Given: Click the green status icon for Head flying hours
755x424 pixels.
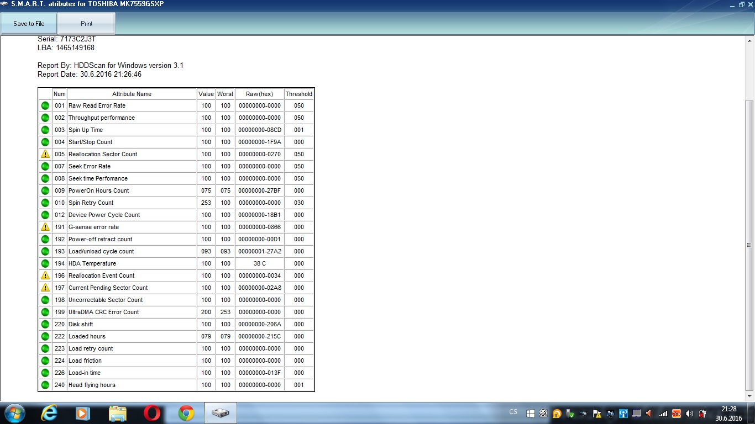Looking at the screenshot, I should click(45, 385).
